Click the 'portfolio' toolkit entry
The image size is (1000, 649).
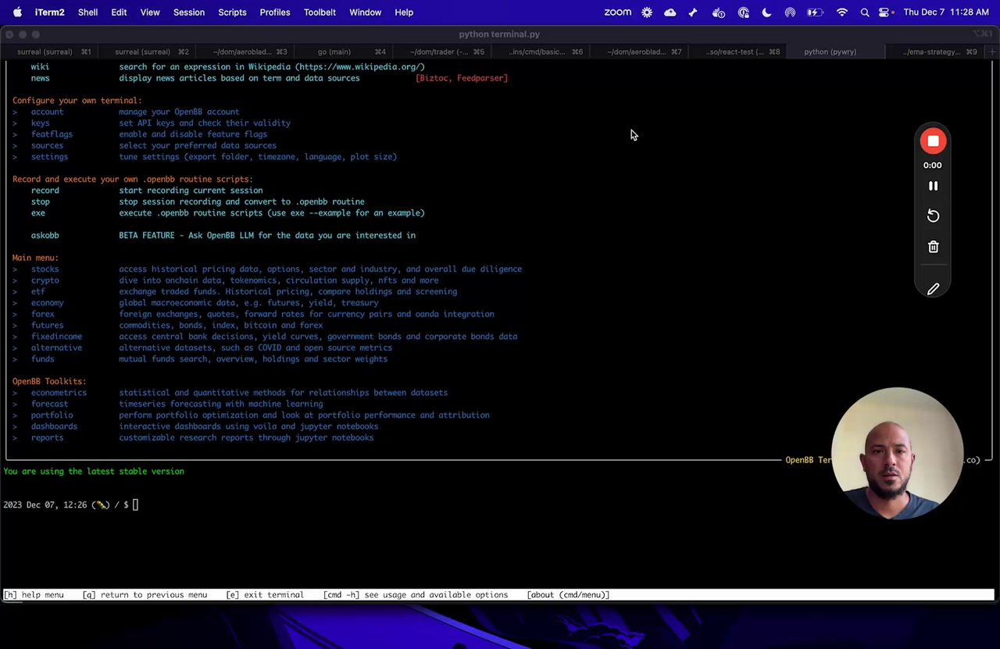coord(52,415)
